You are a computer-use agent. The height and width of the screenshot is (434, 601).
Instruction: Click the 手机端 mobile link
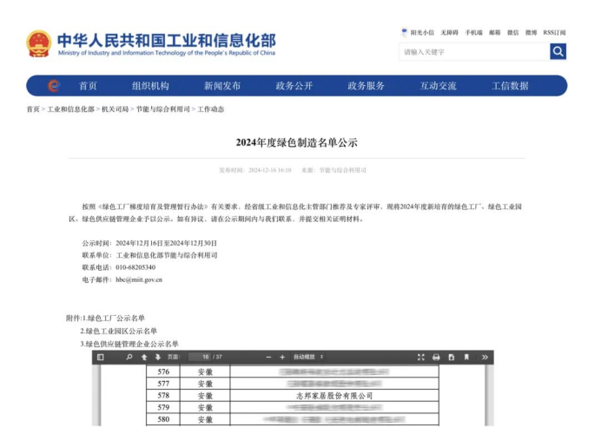pyautogui.click(x=473, y=33)
